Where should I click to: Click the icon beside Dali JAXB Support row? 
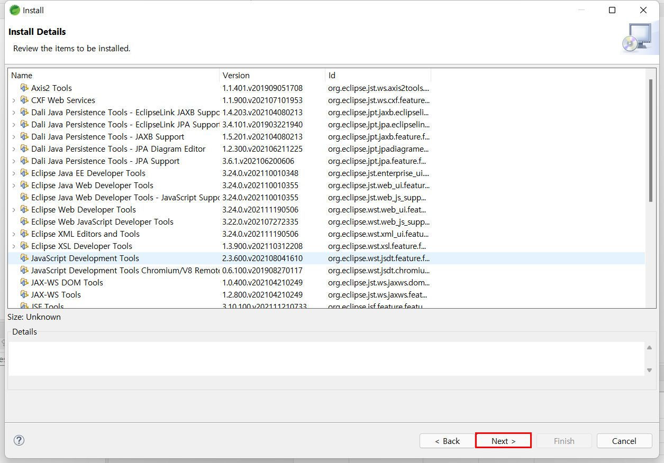coord(24,136)
